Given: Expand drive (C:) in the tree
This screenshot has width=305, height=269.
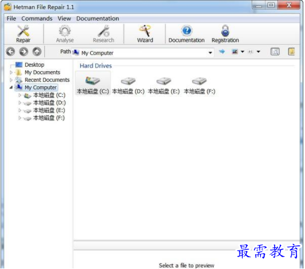Looking at the screenshot, I should pos(20,95).
